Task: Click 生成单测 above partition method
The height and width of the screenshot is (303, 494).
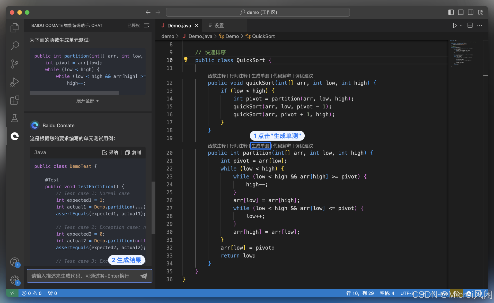Action: [x=260, y=146]
